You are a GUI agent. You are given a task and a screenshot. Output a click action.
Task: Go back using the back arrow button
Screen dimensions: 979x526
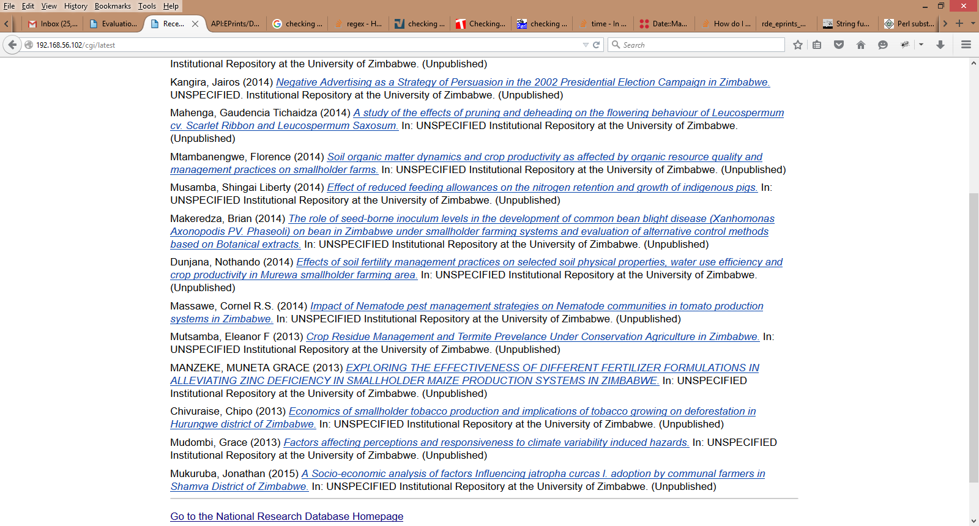12,45
